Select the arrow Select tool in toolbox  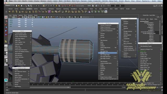pyautogui.click(x=6, y=17)
